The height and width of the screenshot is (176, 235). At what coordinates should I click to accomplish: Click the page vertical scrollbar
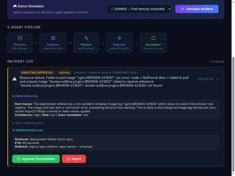233,115
